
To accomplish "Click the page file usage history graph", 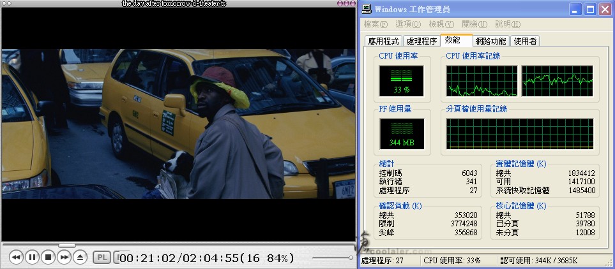I will tap(520, 134).
